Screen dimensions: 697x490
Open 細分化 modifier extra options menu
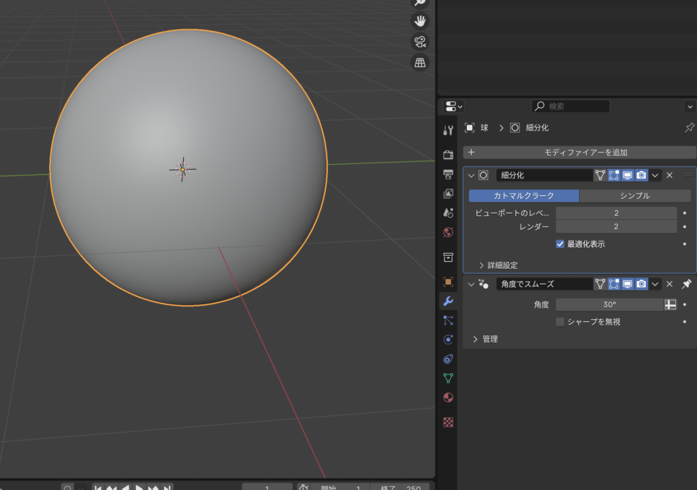655,175
